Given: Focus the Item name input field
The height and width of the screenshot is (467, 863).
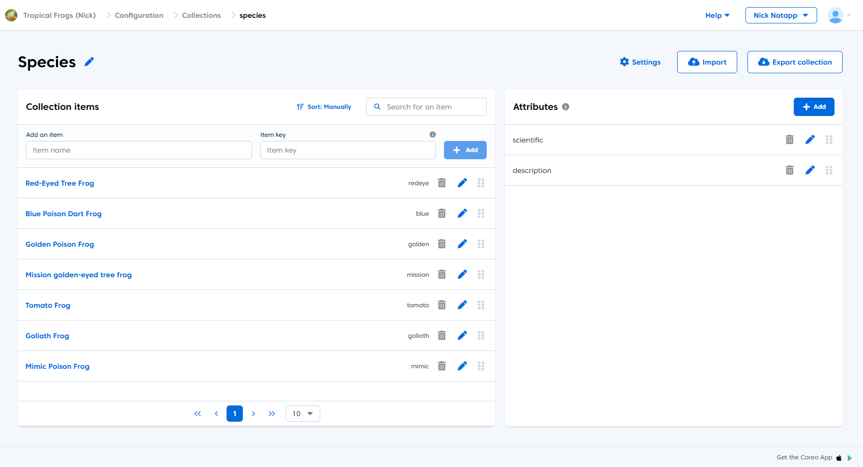Looking at the screenshot, I should (139, 150).
